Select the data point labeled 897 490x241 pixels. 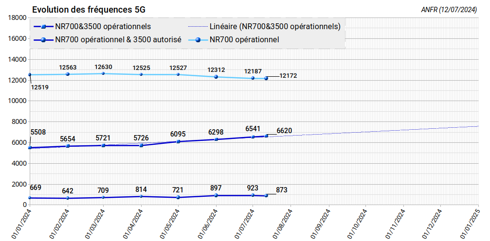[216, 195]
